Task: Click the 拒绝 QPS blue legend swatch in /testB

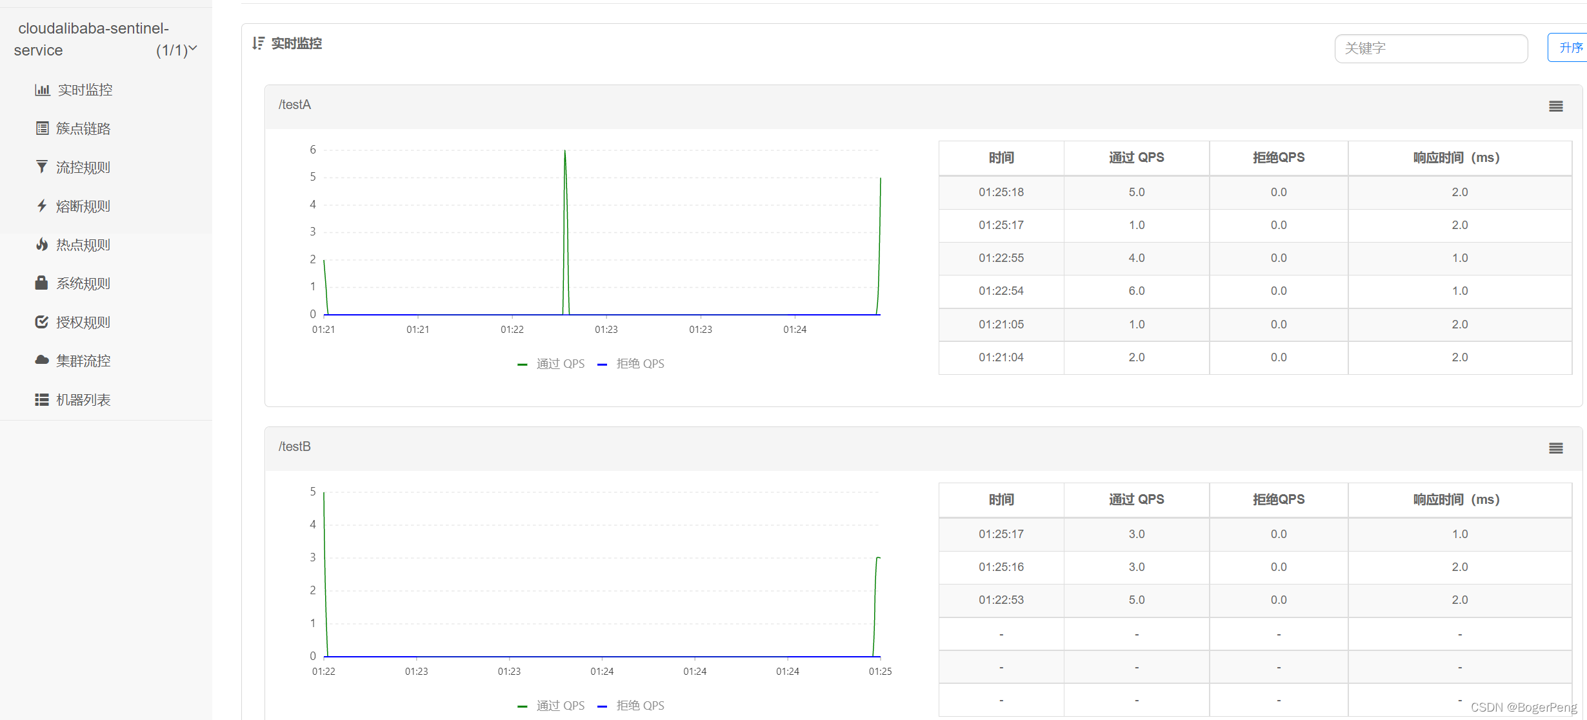Action: pos(602,706)
